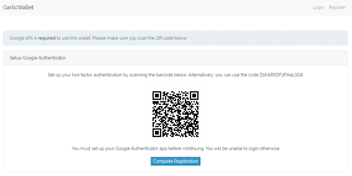Open the GarlicWallet brand link
Viewport: 352px width, 176px height.
18,7
